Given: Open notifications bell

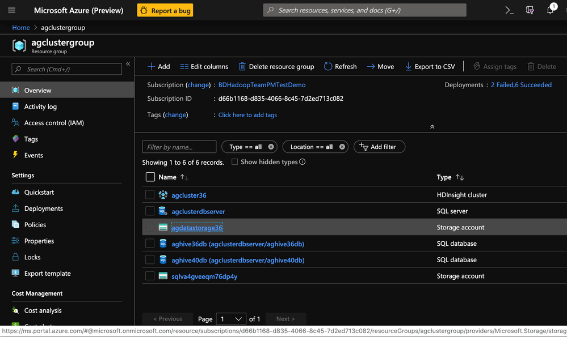Looking at the screenshot, I should coord(550,10).
